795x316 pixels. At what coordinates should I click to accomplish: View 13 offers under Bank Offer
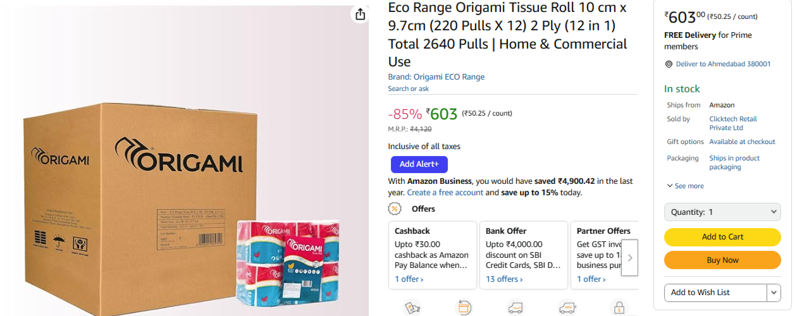click(x=504, y=279)
